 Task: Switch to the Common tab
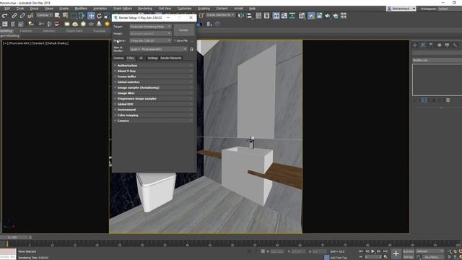click(118, 58)
